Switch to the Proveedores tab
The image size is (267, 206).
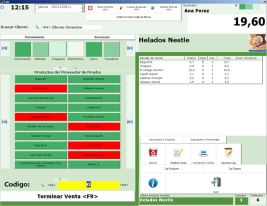tap(35, 37)
